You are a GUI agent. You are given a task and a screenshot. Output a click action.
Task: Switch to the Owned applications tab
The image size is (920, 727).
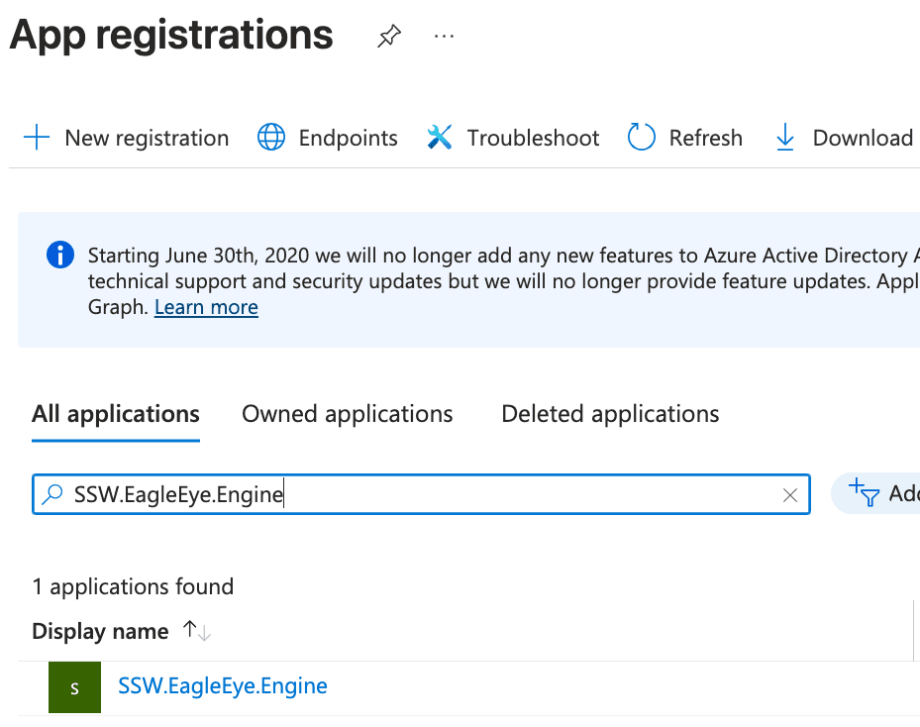point(347,414)
